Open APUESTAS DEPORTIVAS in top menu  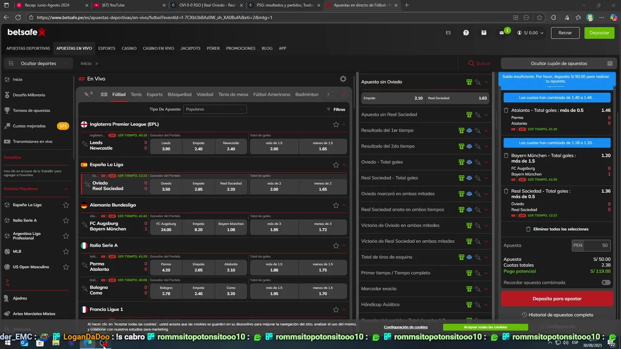(28, 48)
